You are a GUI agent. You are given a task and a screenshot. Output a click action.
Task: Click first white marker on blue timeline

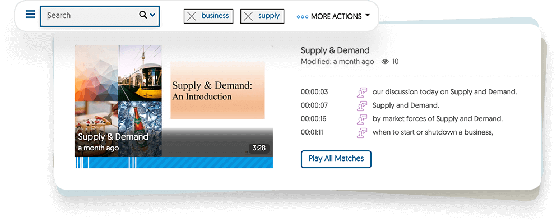click(x=77, y=163)
